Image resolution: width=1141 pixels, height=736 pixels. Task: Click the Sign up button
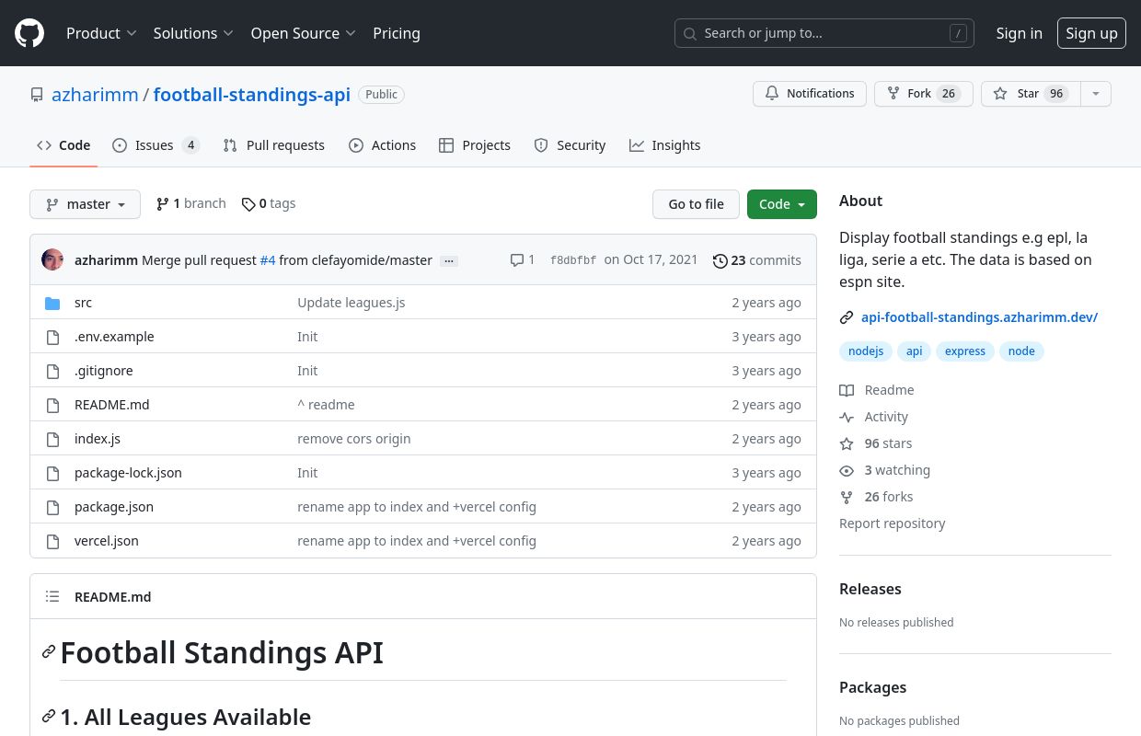tap(1091, 33)
